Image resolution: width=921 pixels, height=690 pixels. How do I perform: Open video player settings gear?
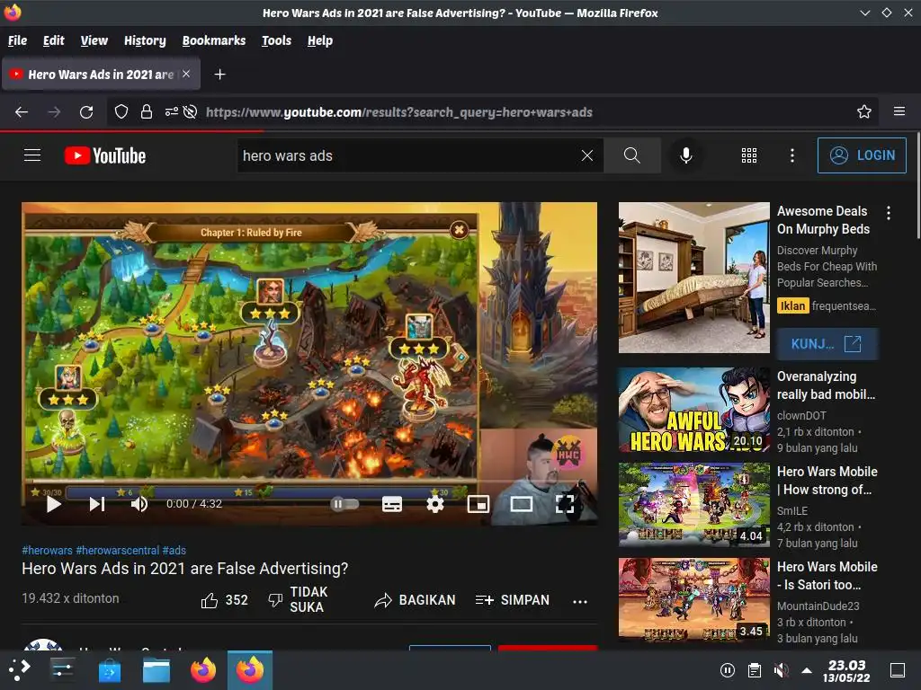coord(434,504)
